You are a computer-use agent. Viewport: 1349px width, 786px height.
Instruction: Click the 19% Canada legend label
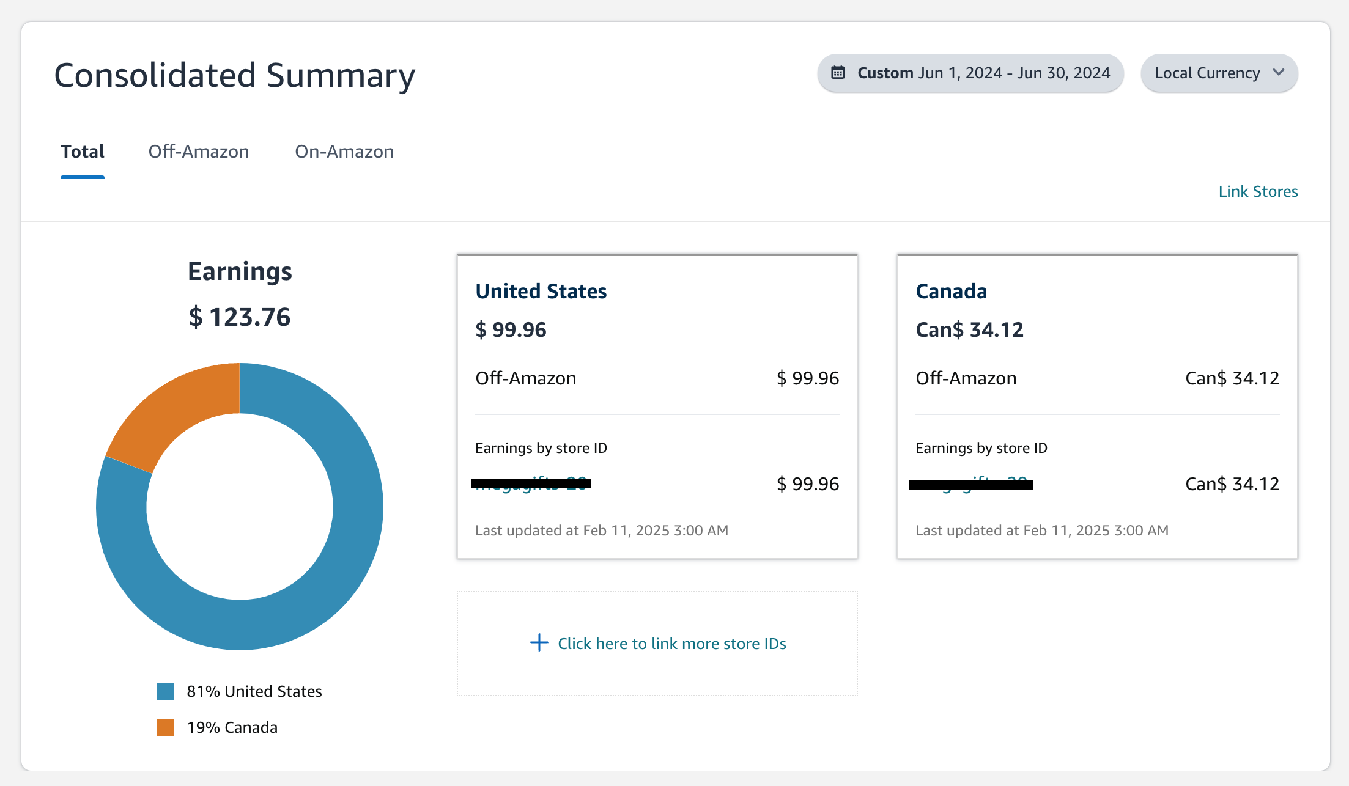click(232, 727)
